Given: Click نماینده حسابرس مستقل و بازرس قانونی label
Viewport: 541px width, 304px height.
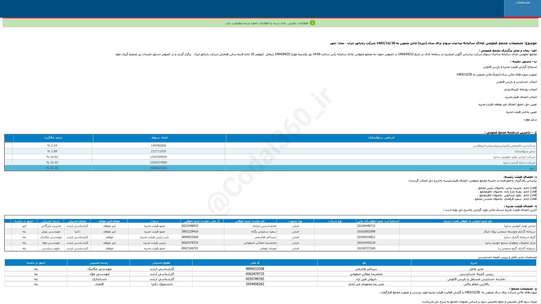Looking at the screenshot, I should tap(476, 279).
